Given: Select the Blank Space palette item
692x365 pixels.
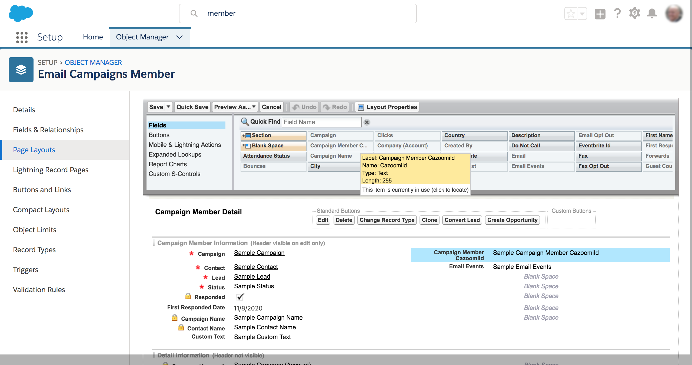Looking at the screenshot, I should [273, 146].
